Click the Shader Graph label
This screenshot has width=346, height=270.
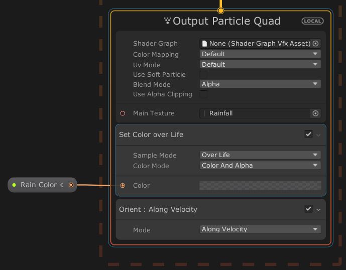pyautogui.click(x=155, y=44)
